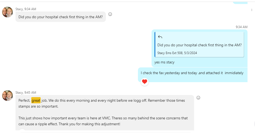The image size is (255, 133).
Task: Open the quoted 'Did you do your hospital check' preview
Action: 199,45
